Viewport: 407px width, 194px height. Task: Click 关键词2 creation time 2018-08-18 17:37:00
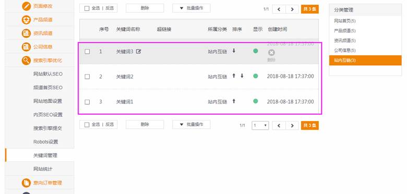click(x=291, y=76)
